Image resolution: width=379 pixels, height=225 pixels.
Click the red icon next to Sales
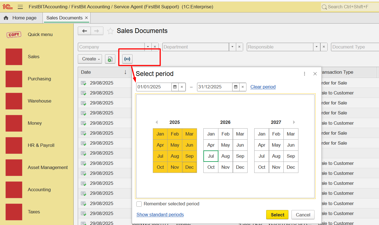click(14, 57)
